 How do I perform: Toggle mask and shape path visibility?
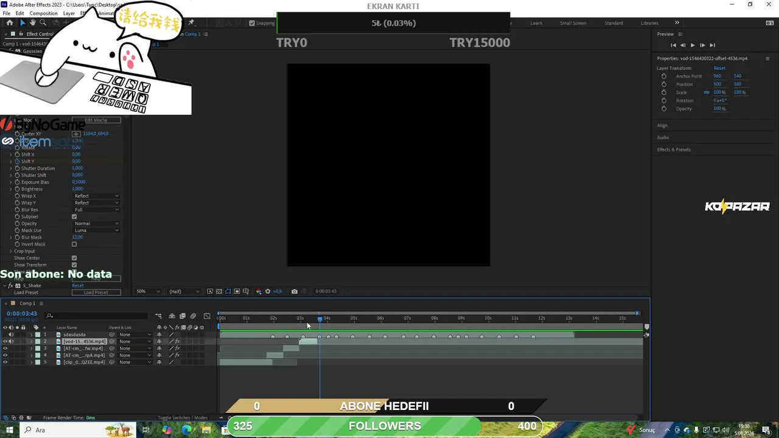pos(228,291)
